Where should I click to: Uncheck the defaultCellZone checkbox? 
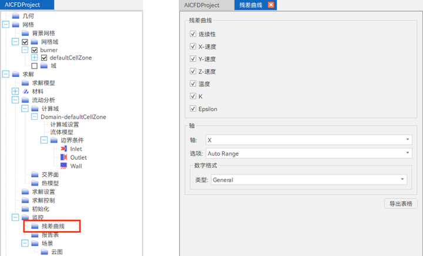[x=44, y=58]
